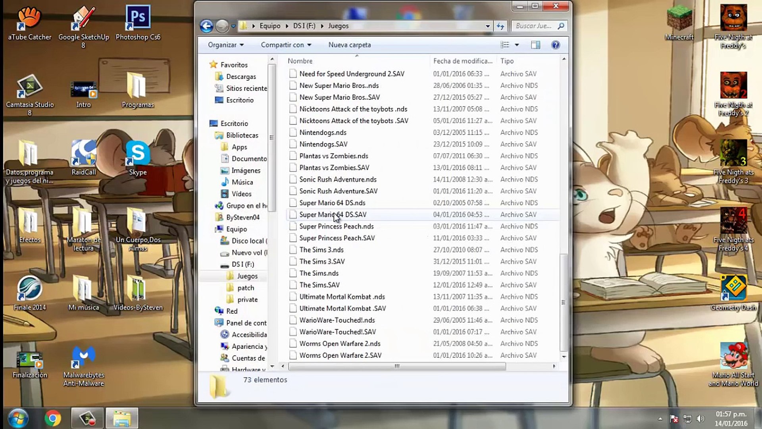Screen dimensions: 762x429
Task: Click the volume speaker tray icon
Action: (700, 419)
